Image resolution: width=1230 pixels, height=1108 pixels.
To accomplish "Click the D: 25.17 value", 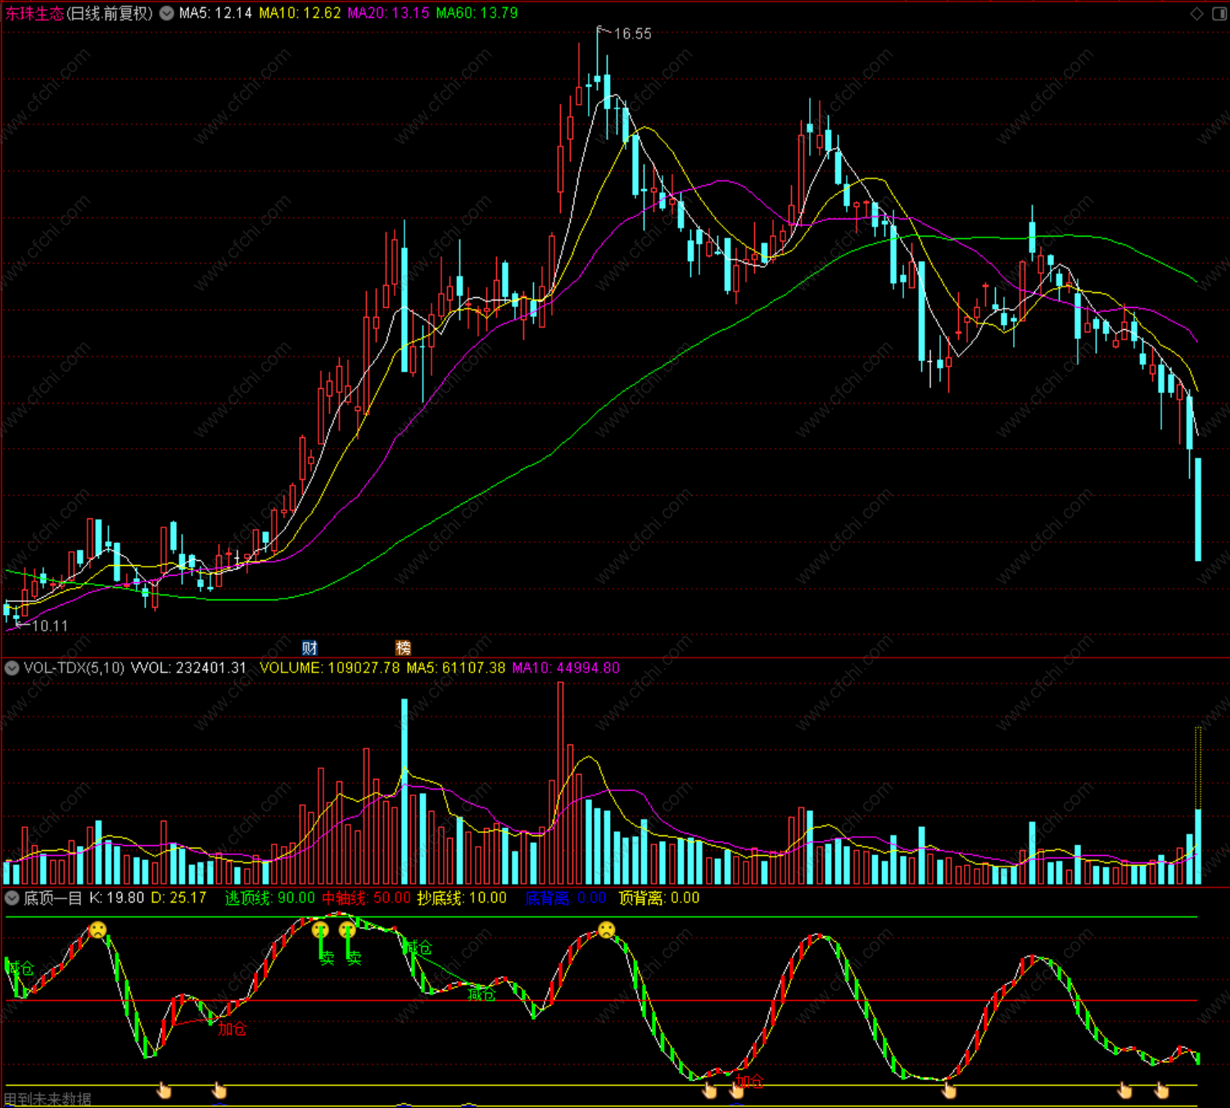I will (x=179, y=898).
